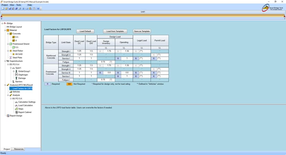Click the Span1 arch icon
Image resolution: width=286 pixels, height=155 pixels.
(x=13, y=68)
